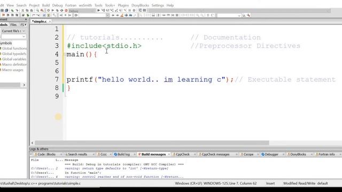The height and width of the screenshot is (192, 342).
Task: Open the Project menu
Action: click(34, 5)
